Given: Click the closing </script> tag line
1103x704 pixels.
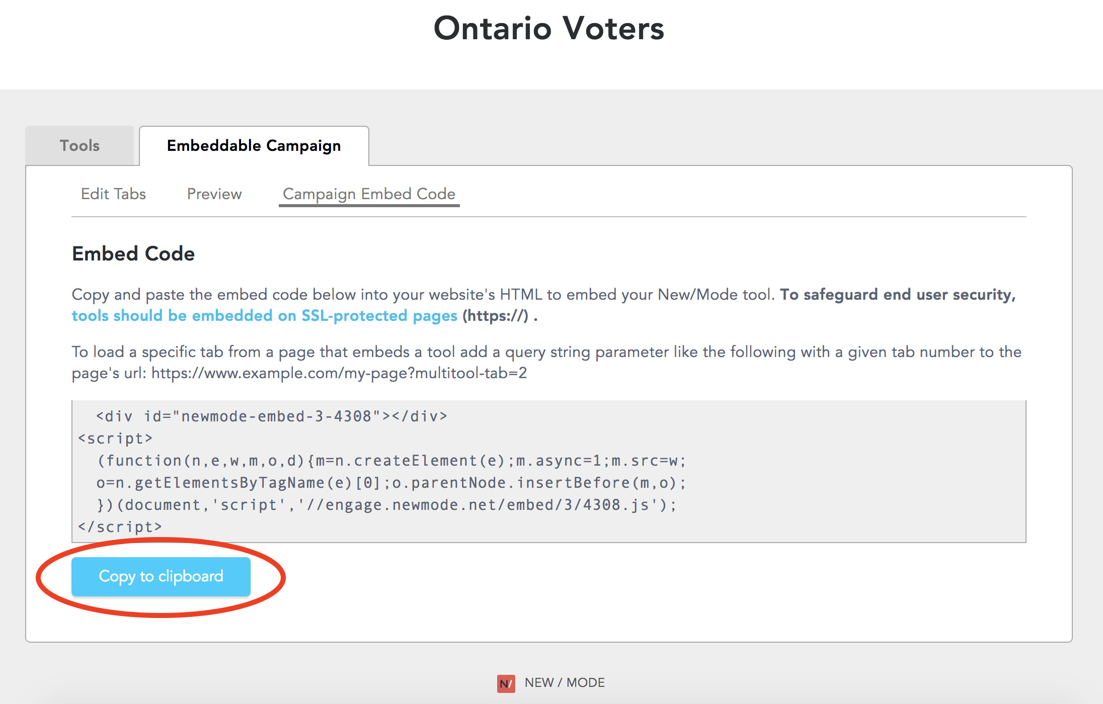Looking at the screenshot, I should (x=120, y=527).
